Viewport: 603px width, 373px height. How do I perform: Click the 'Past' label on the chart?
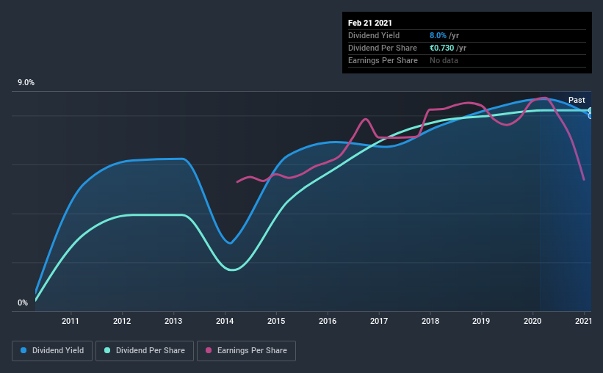click(577, 100)
